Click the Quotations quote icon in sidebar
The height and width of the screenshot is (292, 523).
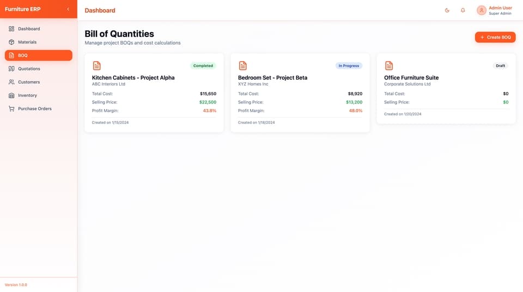pyautogui.click(x=11, y=69)
